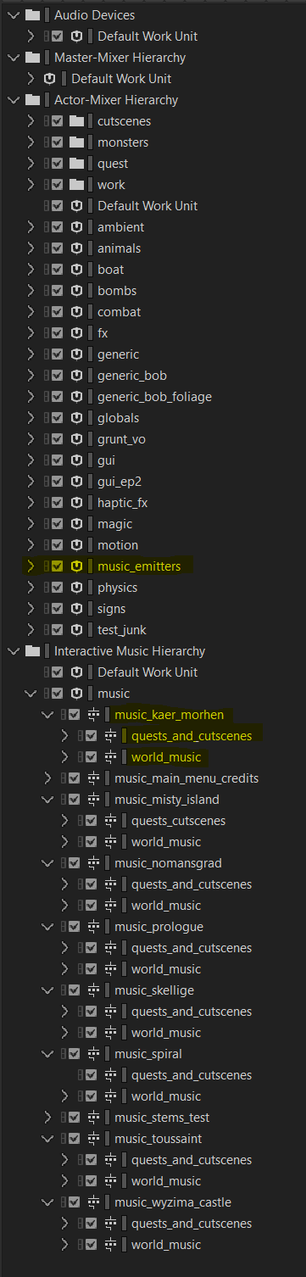This screenshot has width=306, height=1277.
Task: Click the work unit icon beside test_junk
Action: 77,630
